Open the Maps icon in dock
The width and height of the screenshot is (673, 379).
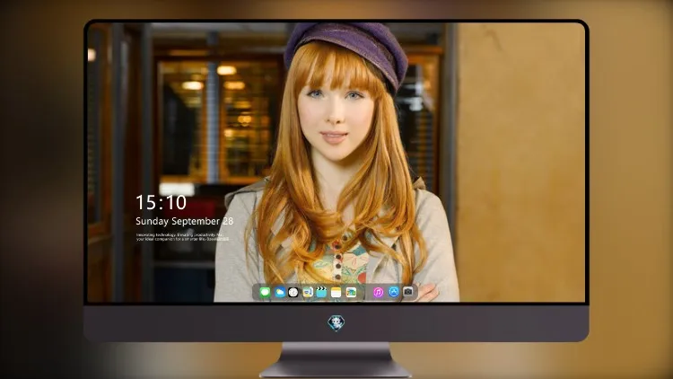307,293
